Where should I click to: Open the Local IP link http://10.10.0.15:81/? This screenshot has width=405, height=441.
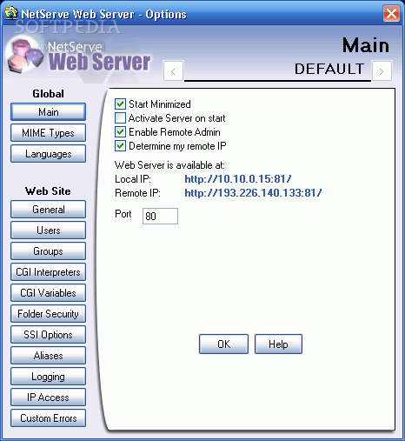[238, 179]
